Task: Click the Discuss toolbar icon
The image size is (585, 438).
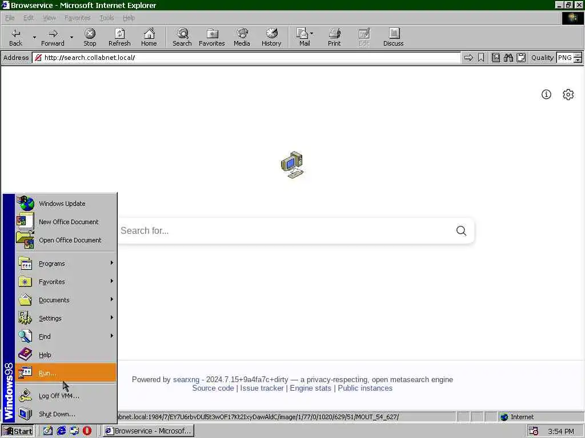Action: click(x=393, y=37)
